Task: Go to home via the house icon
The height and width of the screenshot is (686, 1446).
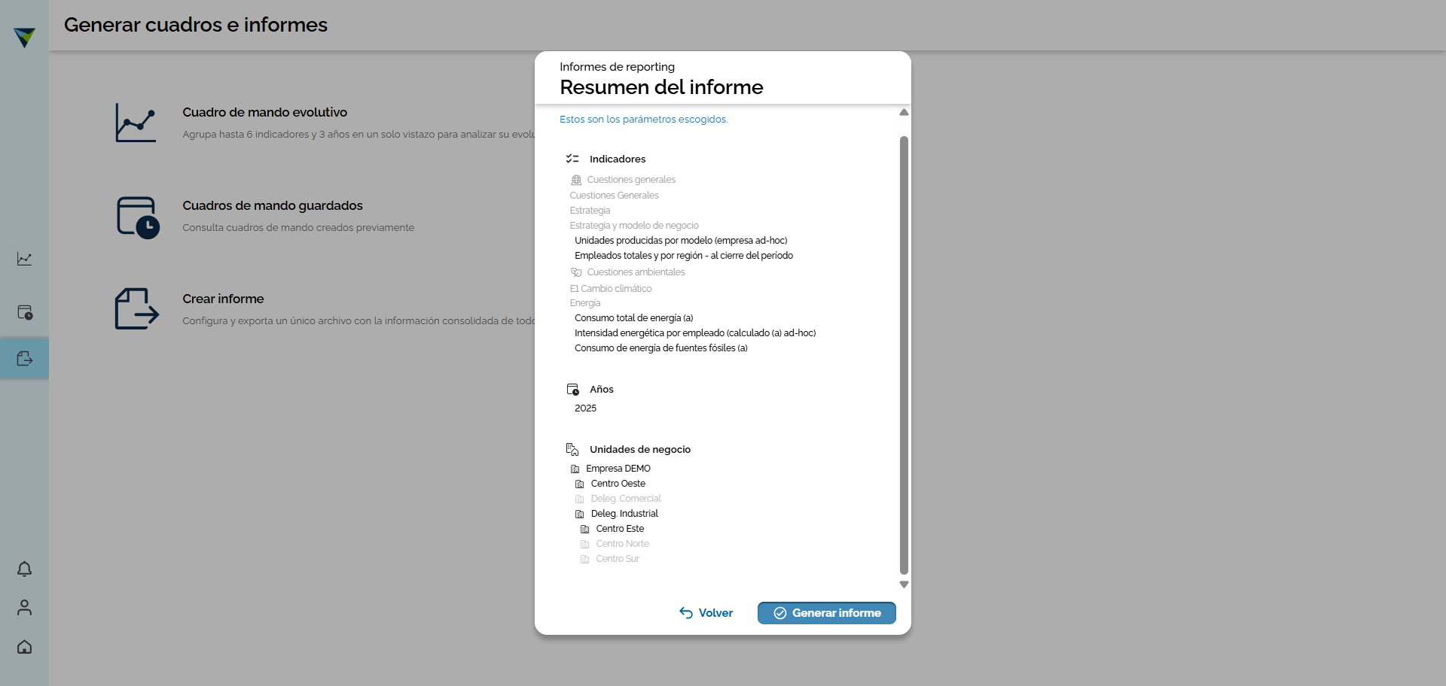Action: tap(24, 647)
